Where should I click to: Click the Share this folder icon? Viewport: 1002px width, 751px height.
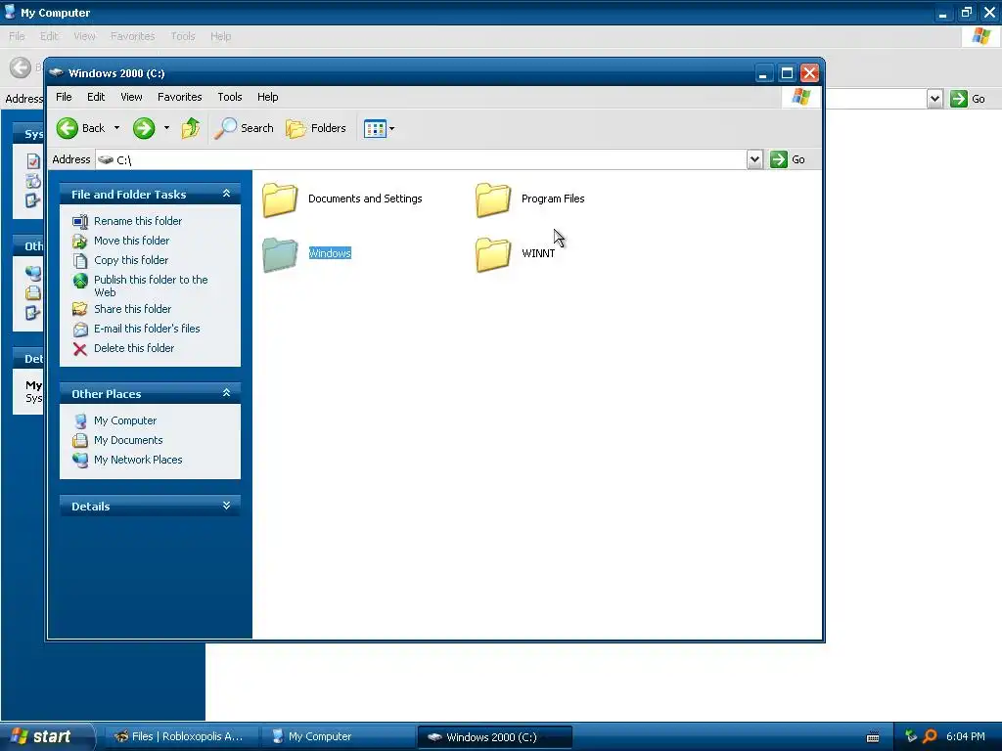click(80, 310)
